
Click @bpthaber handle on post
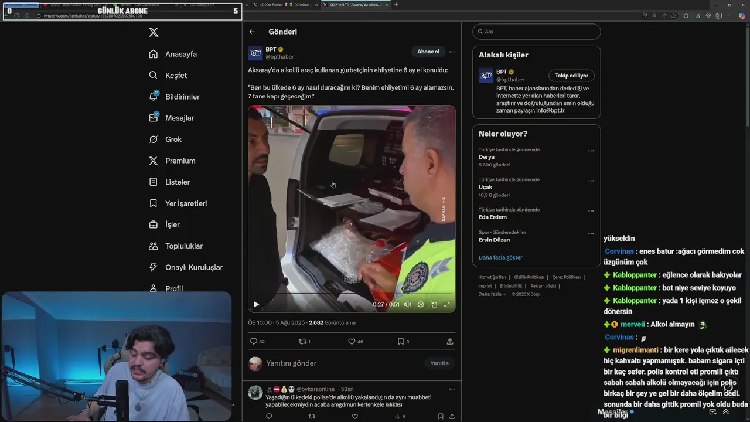[279, 57]
